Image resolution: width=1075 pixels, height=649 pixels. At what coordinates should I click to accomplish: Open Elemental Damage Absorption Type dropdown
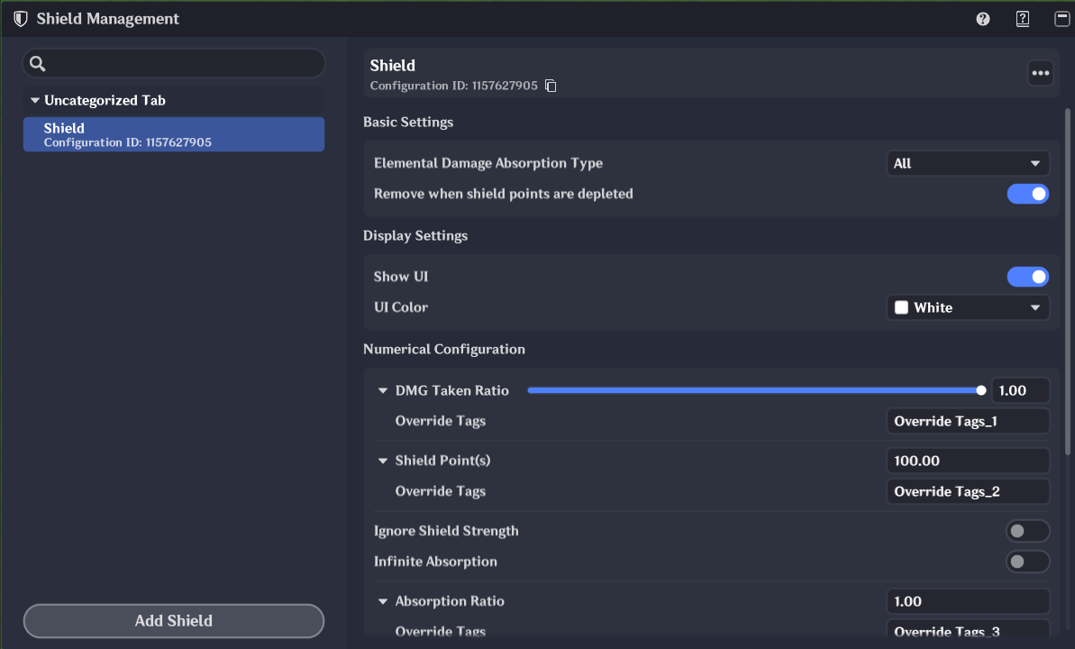pos(968,163)
